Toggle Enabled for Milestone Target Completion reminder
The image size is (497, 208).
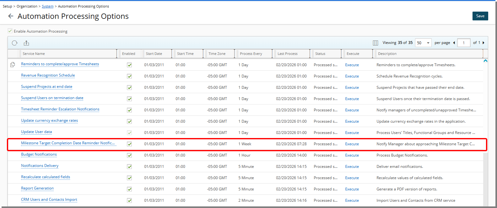(129, 144)
